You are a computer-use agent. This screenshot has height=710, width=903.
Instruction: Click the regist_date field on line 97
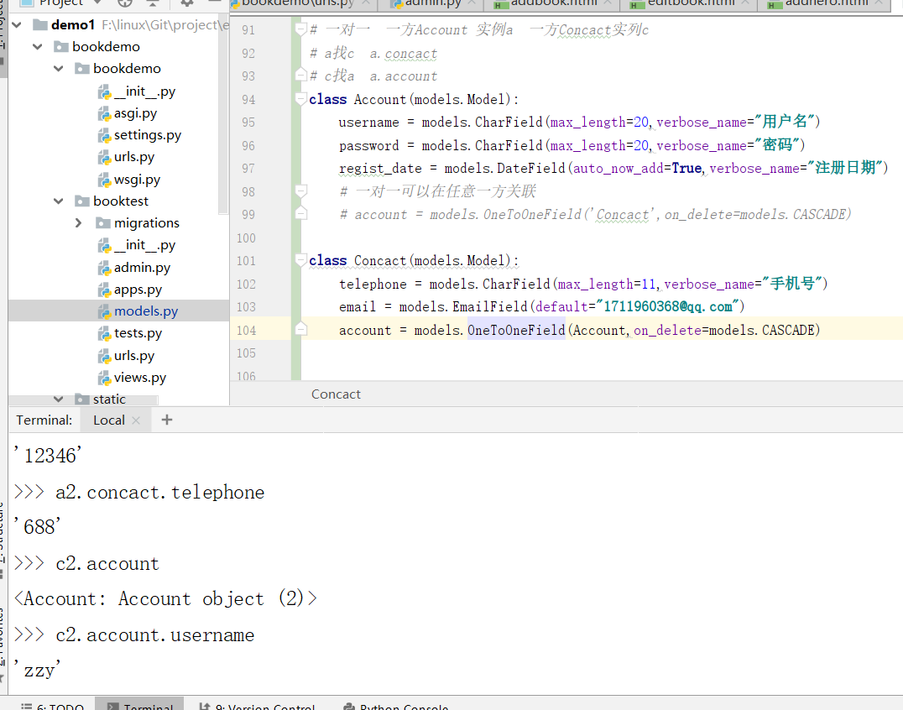point(380,169)
